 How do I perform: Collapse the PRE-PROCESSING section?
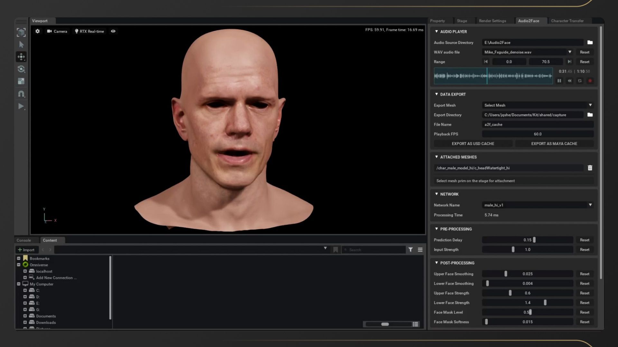436,229
